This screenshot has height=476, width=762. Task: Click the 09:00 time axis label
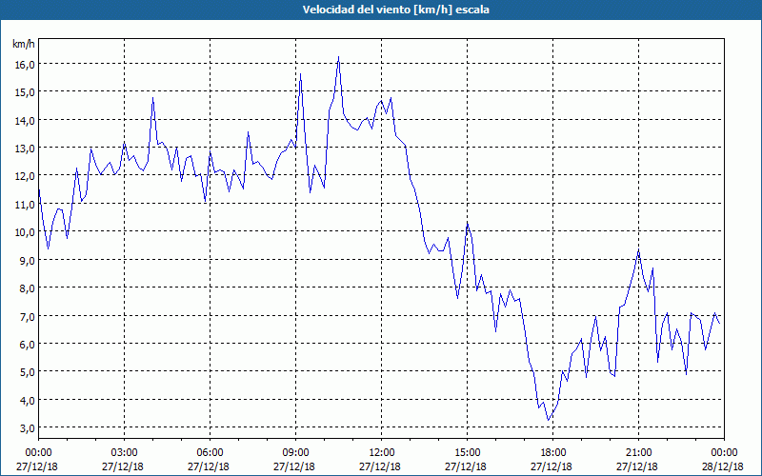click(295, 453)
